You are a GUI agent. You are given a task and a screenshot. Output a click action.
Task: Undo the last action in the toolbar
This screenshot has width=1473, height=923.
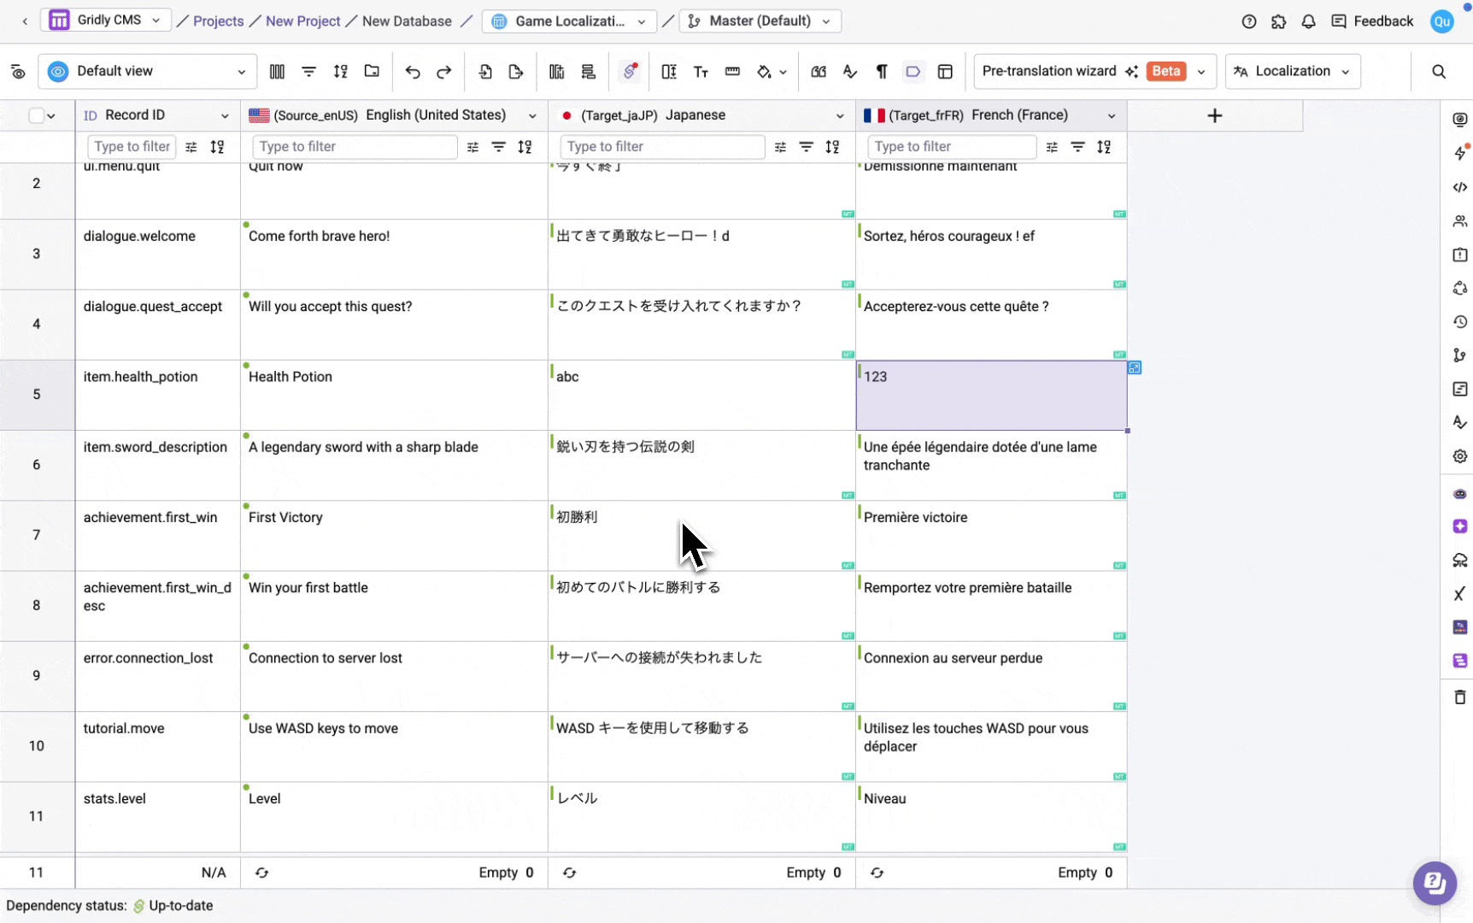point(413,72)
